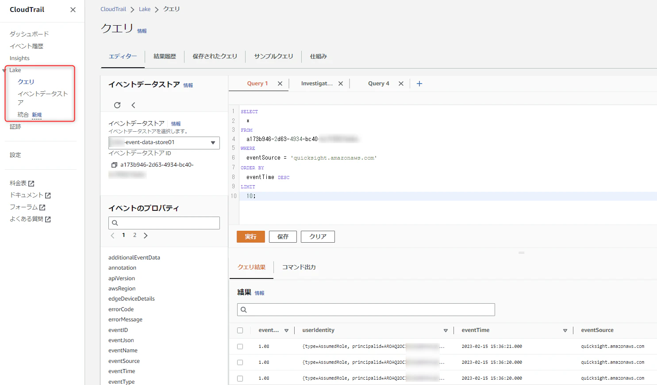Image resolution: width=657 pixels, height=385 pixels.
Task: Open the ダッシュボード navigation link
Action: pos(29,34)
